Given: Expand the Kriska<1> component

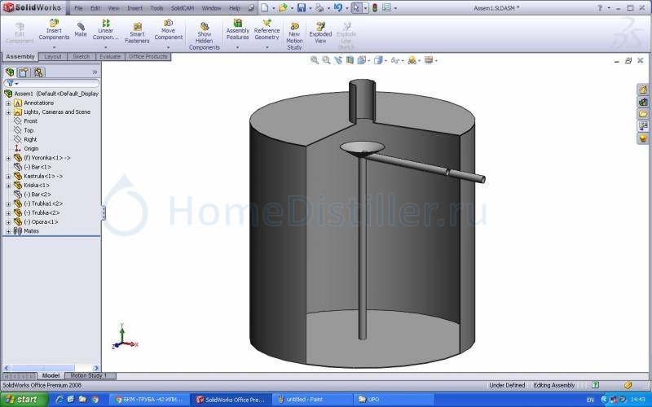Looking at the screenshot, I should tap(8, 186).
